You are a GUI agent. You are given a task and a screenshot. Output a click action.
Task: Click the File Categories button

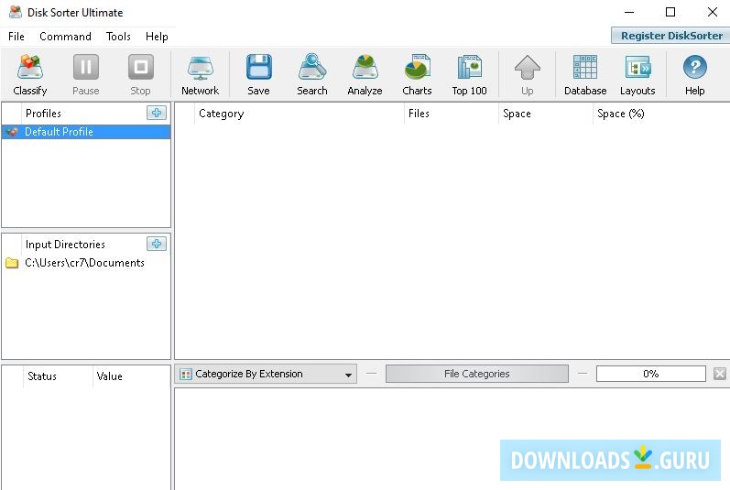[476, 374]
